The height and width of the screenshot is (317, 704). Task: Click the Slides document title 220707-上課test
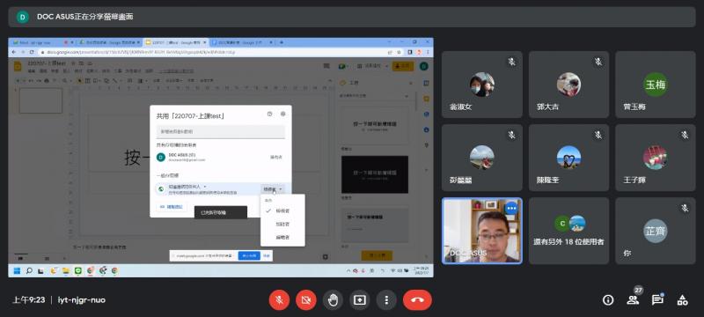pyautogui.click(x=47, y=63)
